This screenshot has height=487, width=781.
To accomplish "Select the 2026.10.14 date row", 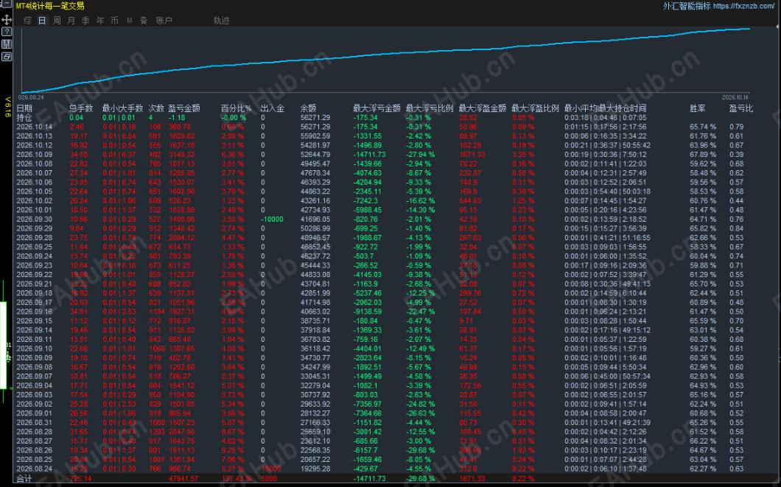I will pos(35,127).
